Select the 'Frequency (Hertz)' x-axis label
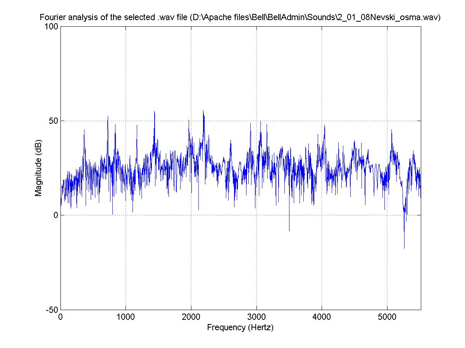Image resolution: width=465 pixels, height=348 pixels. coord(240,328)
